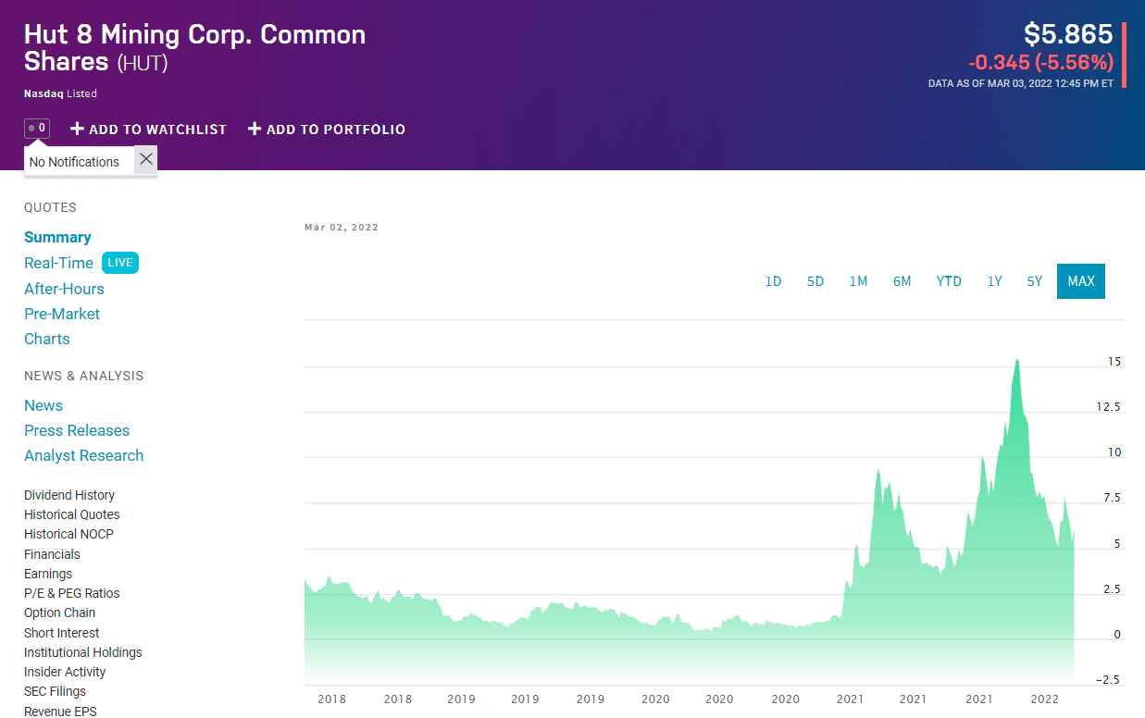1145x718 pixels.
Task: Select the 1Y chart range
Action: [x=994, y=281]
